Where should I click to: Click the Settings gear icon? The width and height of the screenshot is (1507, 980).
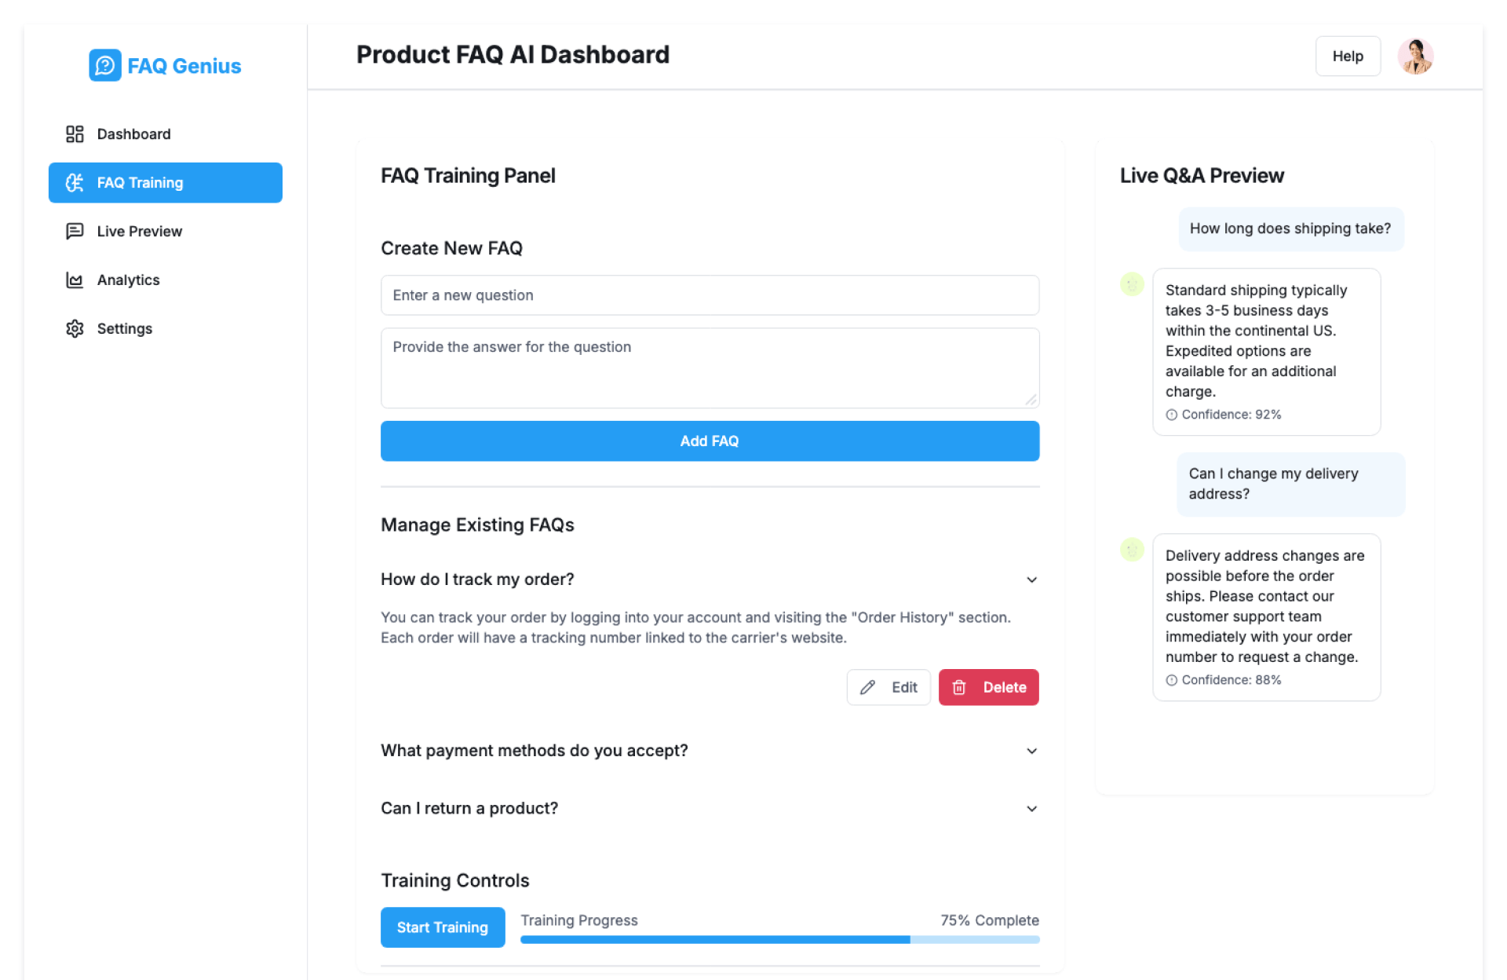75,328
